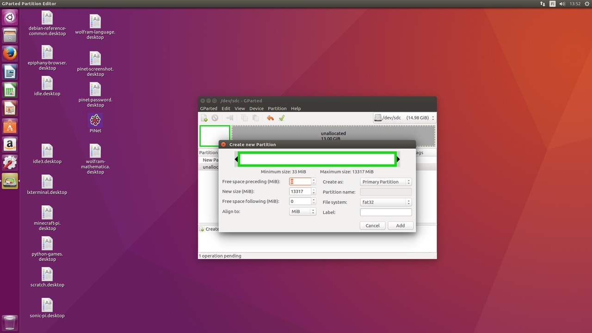The image size is (592, 333).
Task: Click New size value field
Action: point(300,191)
